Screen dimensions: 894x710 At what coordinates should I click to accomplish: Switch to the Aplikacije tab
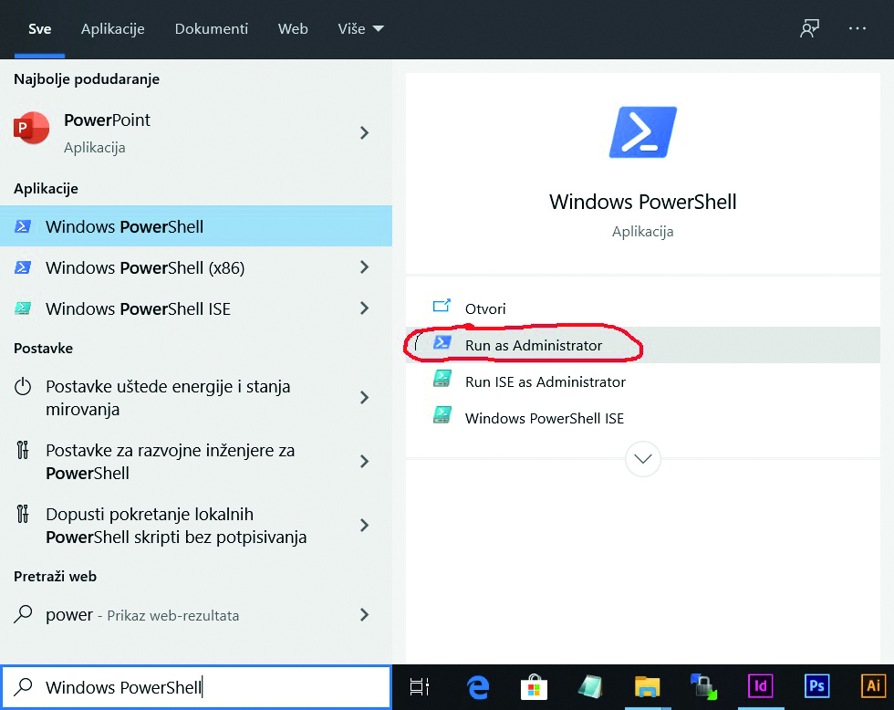pos(113,29)
